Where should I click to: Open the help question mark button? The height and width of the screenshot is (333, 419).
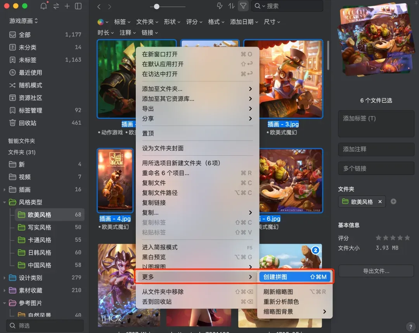[x=410, y=326]
